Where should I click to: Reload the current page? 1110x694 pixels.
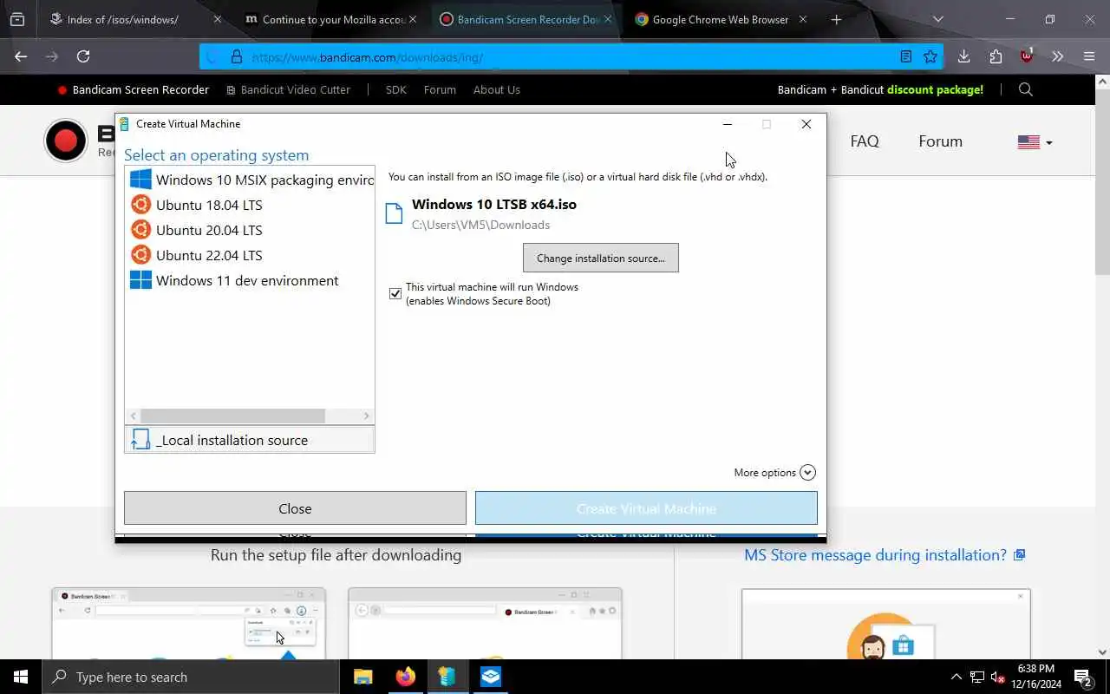(83, 56)
